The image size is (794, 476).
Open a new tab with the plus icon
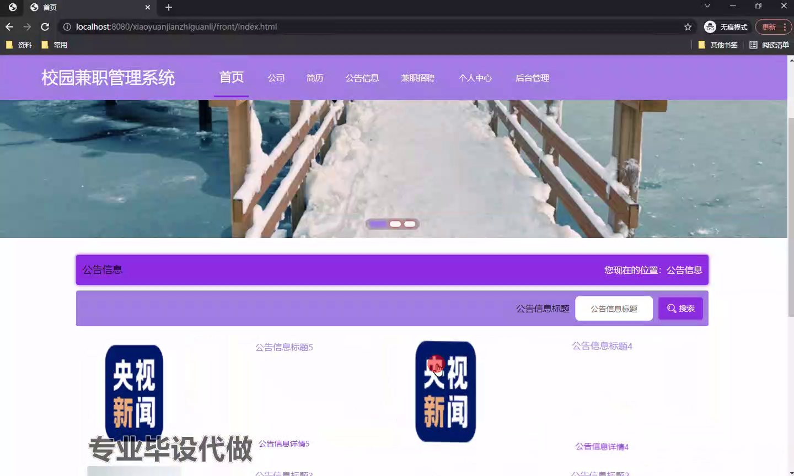[x=169, y=7]
